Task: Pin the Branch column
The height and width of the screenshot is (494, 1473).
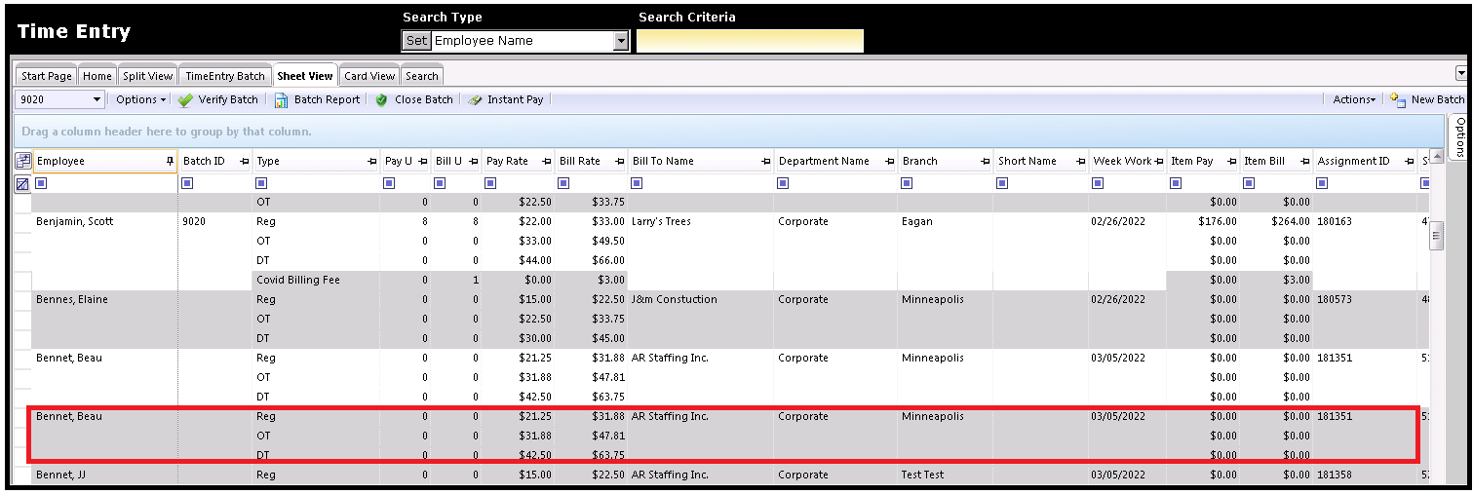Action: tap(985, 162)
